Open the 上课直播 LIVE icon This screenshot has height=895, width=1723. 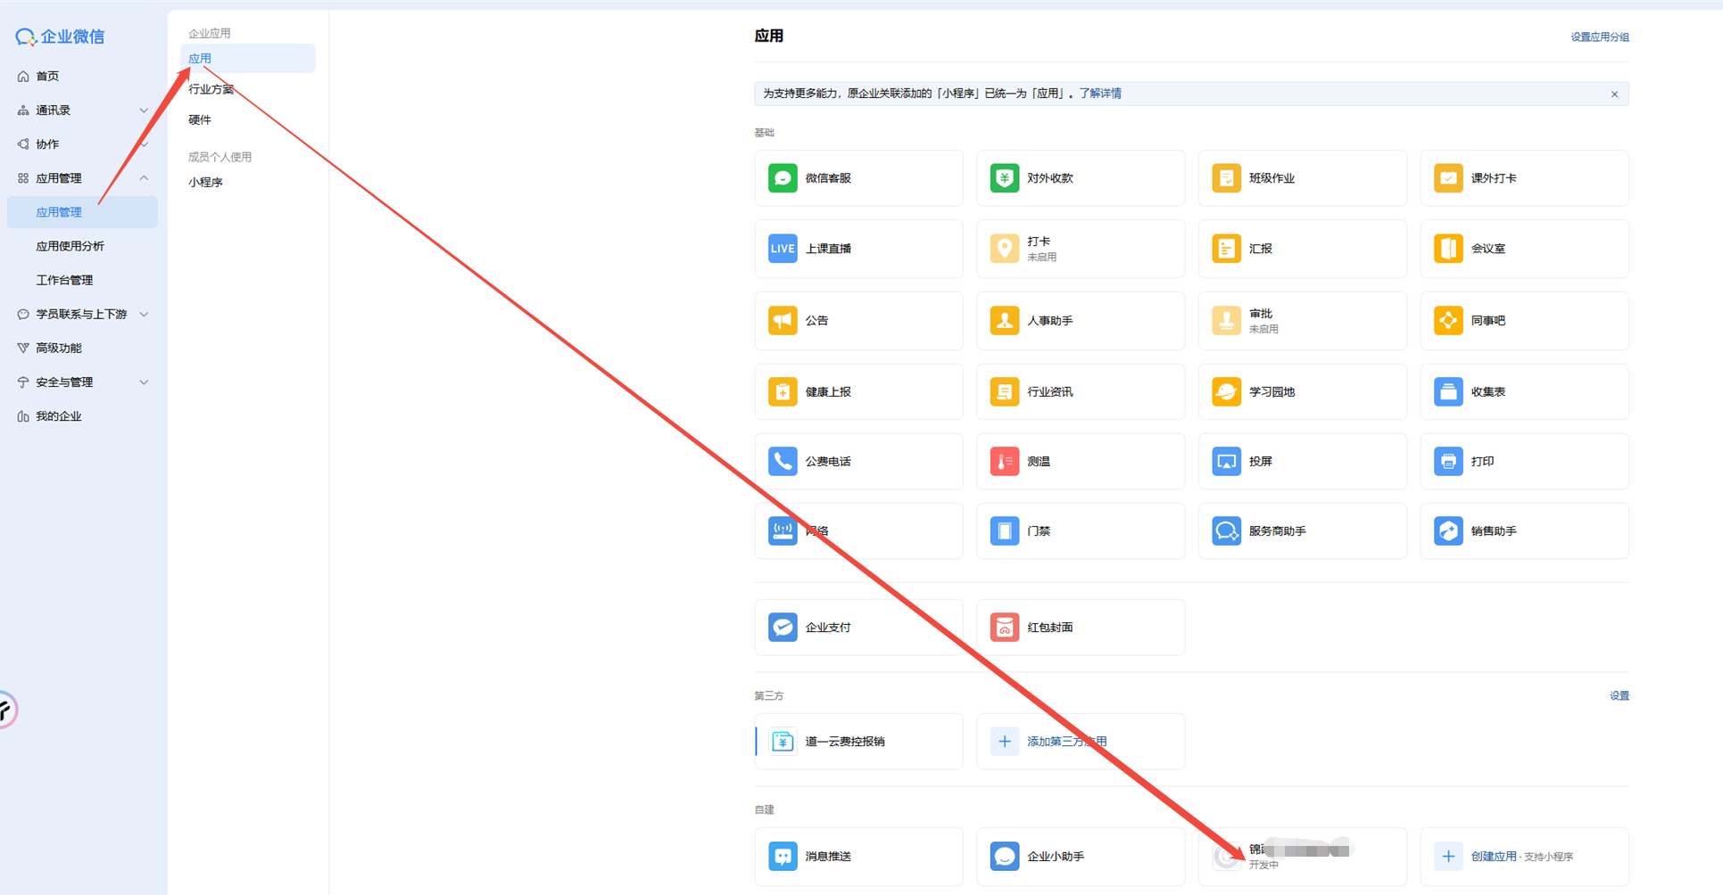point(783,249)
